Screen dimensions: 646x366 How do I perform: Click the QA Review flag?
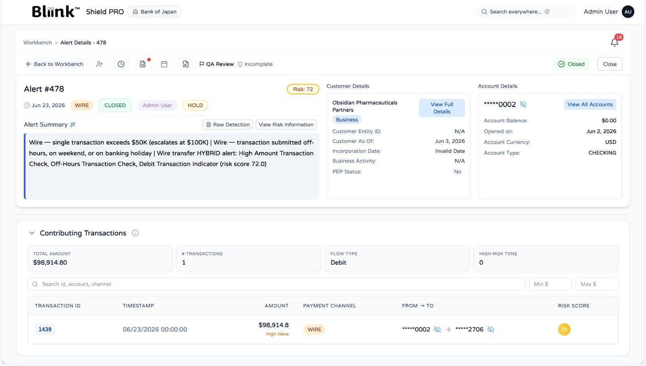[x=217, y=64]
